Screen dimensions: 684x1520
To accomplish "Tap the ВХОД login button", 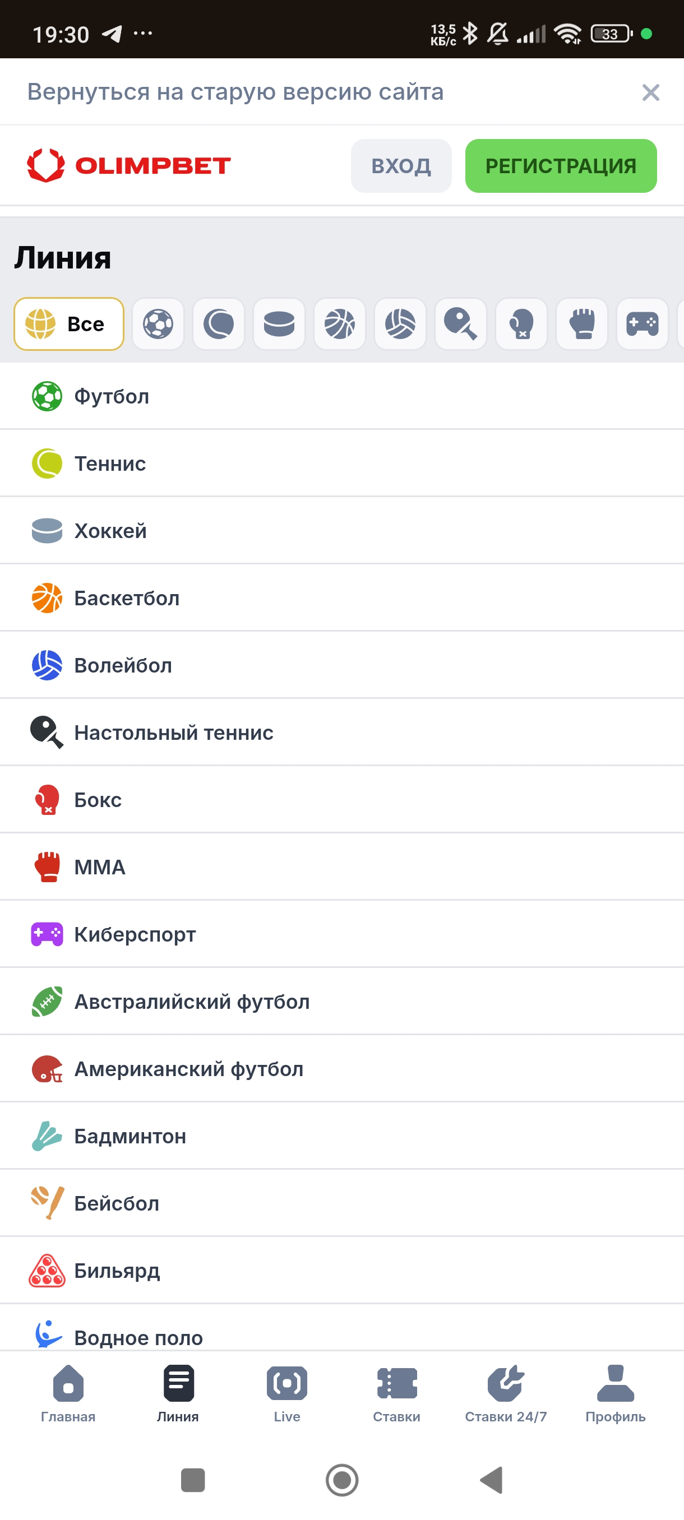I will [401, 166].
